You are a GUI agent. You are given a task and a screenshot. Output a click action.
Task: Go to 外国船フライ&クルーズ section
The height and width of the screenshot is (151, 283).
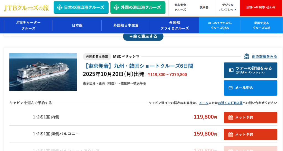pos(174,25)
